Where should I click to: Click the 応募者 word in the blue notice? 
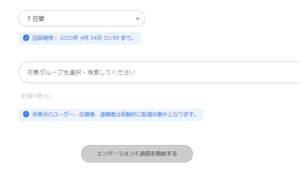click(x=87, y=114)
